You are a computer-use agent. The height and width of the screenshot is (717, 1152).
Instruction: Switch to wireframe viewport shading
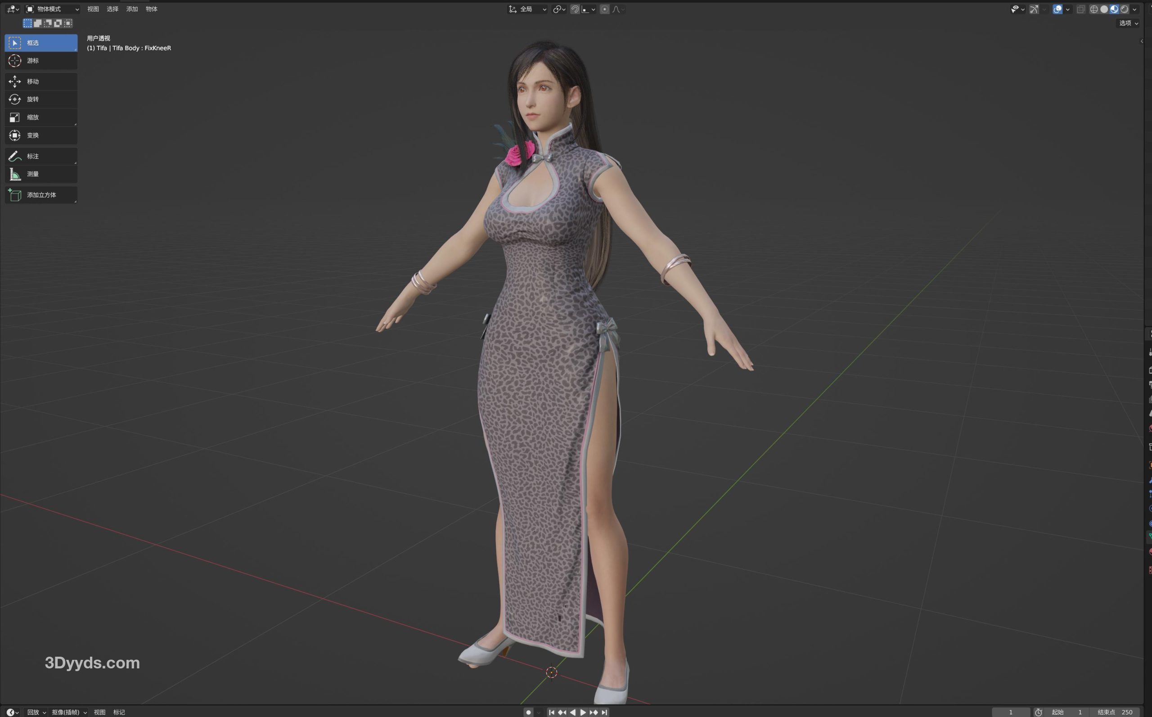[x=1093, y=9]
